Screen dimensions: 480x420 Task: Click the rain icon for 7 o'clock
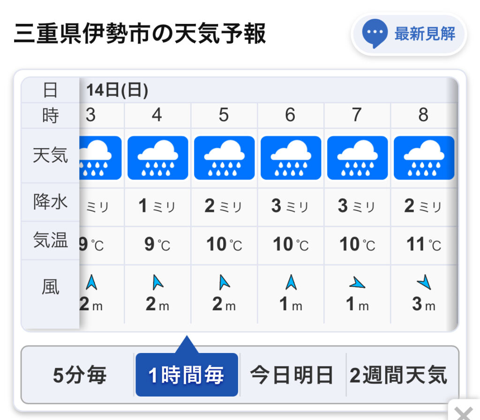[x=357, y=158]
